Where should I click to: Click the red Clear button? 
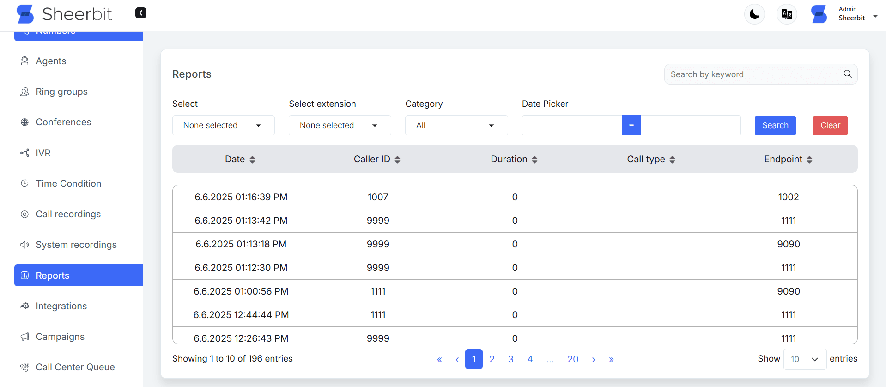tap(830, 125)
